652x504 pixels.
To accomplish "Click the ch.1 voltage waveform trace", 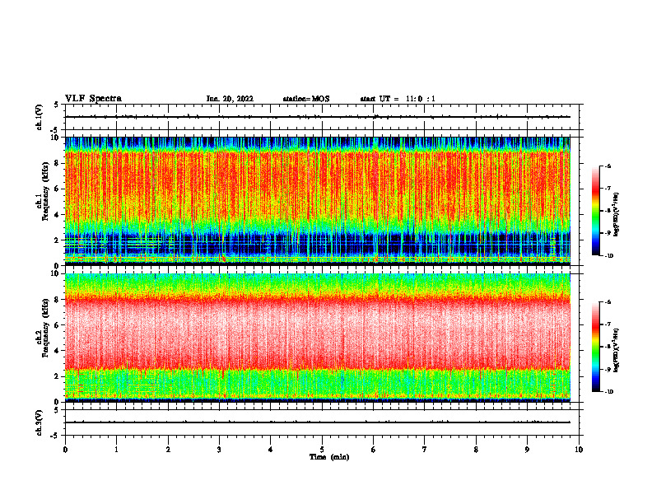I will click(x=318, y=117).
